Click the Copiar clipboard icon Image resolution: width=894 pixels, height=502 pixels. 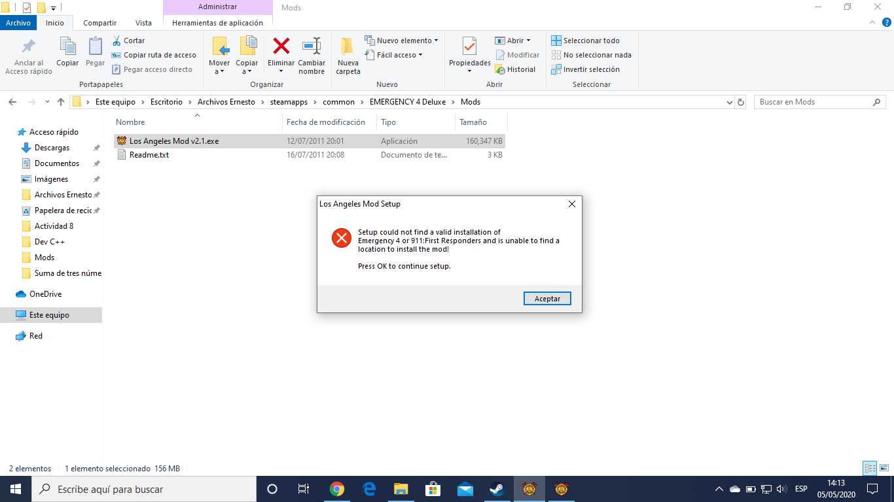click(x=67, y=47)
